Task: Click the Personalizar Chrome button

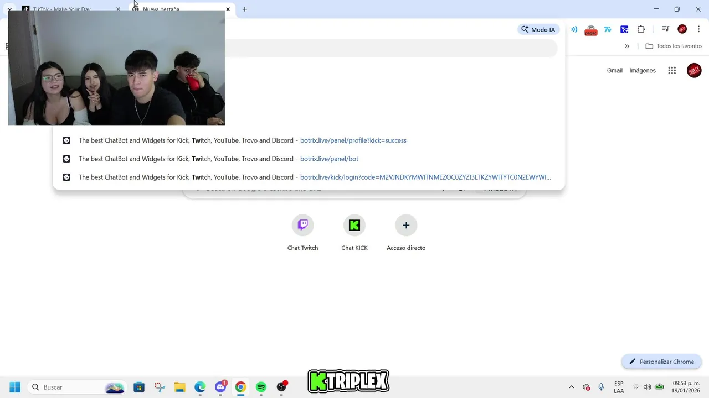Action: (661, 362)
